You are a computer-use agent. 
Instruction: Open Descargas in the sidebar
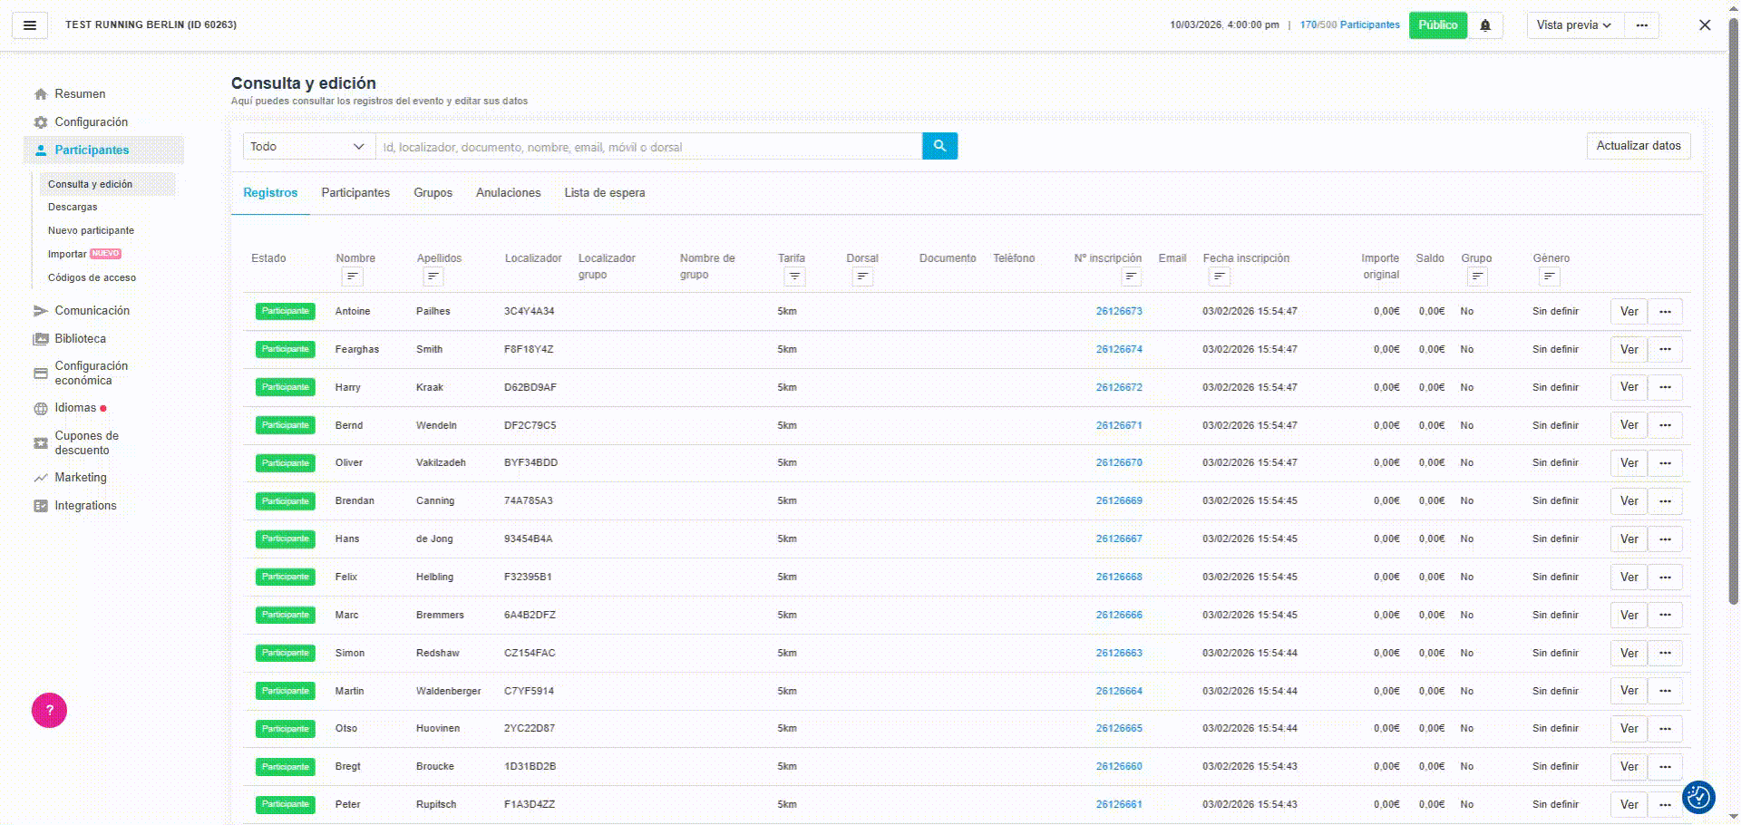73,208
